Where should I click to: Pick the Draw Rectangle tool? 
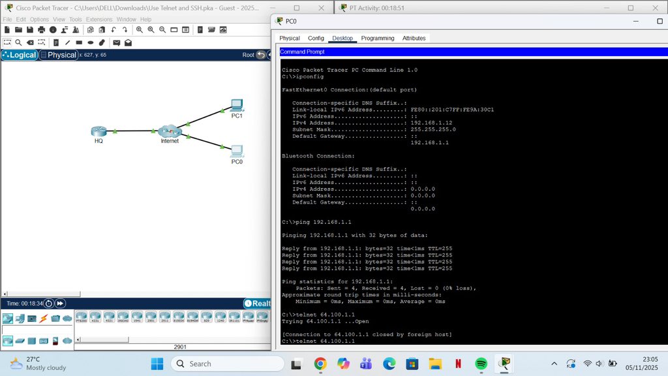tap(79, 42)
